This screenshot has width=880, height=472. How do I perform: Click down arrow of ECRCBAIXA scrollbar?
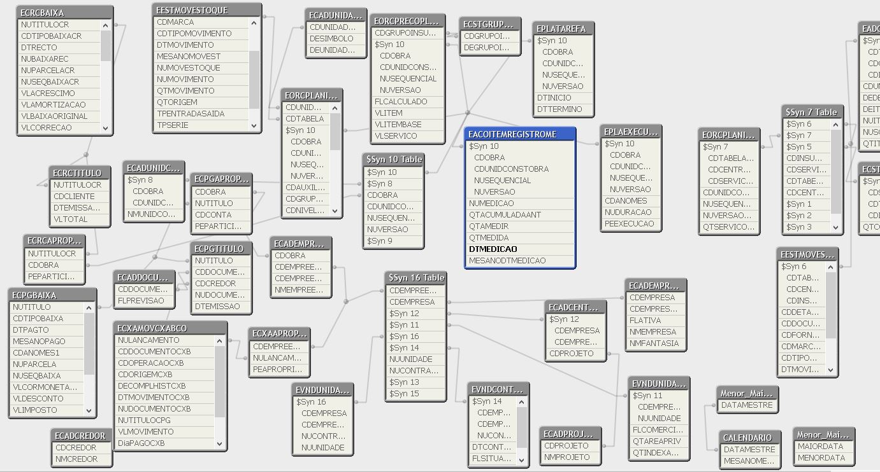click(x=106, y=128)
